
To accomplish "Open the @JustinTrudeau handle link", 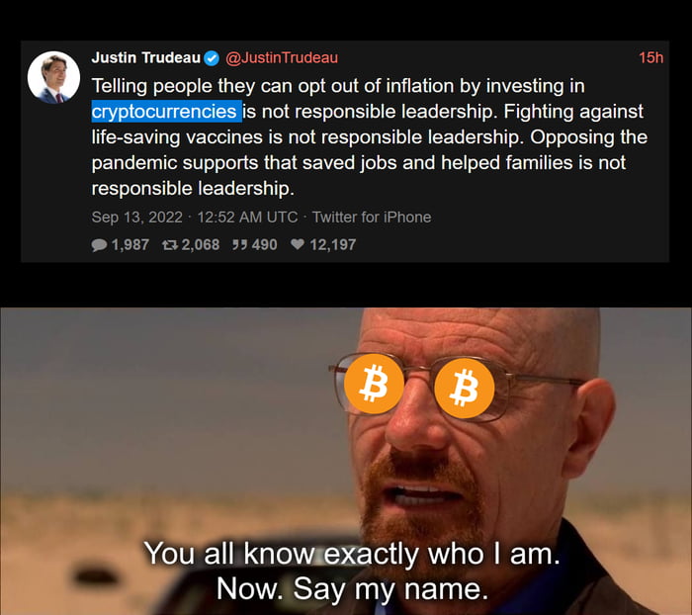I will pos(282,57).
